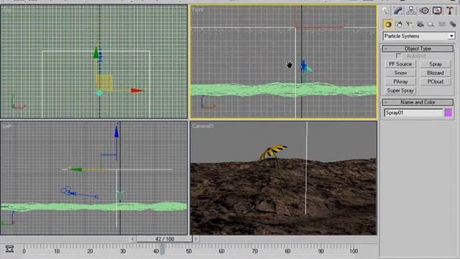
Task: Step time slider back with left arrow
Action: point(132,239)
